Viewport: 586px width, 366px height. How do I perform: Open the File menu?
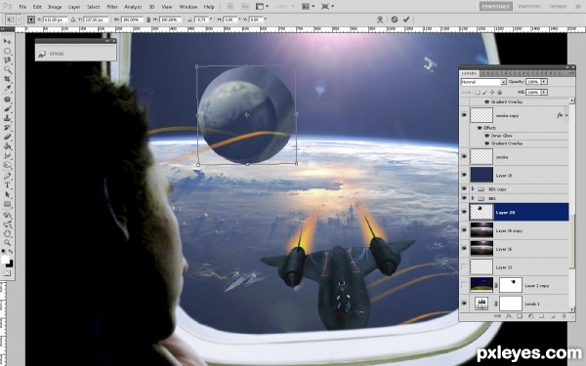(x=22, y=7)
